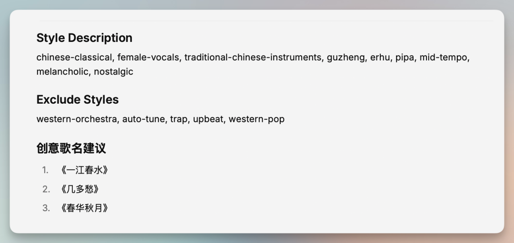
Task: Click the traditional-chinese-instruments tag text
Action: pyautogui.click(x=253, y=58)
